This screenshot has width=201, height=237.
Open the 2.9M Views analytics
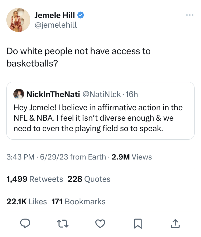(132, 157)
